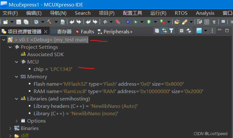Open the 导航(N) menu
The width and height of the screenshot is (233, 138).
pos(58,13)
